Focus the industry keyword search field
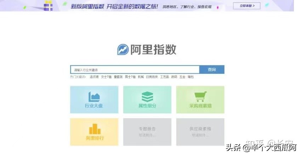This screenshot has width=301, height=156. coord(135,70)
